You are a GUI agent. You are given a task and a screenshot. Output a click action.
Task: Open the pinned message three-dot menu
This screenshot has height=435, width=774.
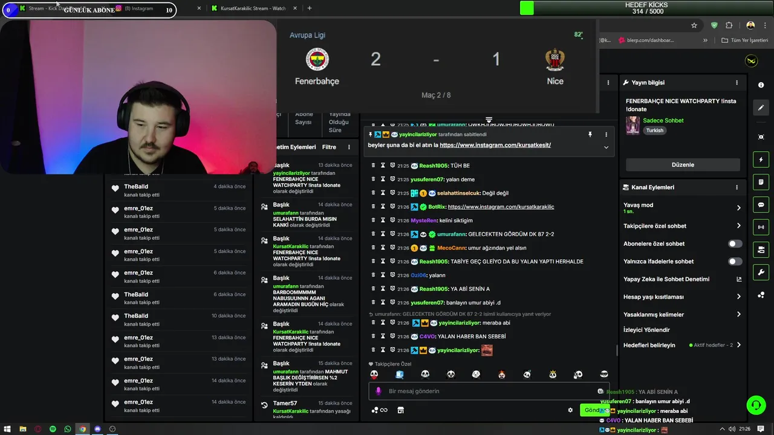pyautogui.click(x=606, y=135)
